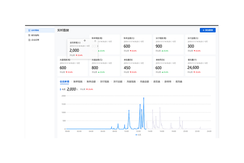The image size is (244, 163).
Task: Click the 16:00 x-axis label
Action: (x=162, y=131)
